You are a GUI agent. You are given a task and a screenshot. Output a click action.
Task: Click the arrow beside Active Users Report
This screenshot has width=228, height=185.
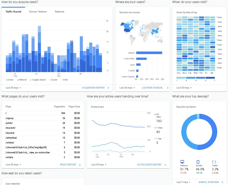coord(165,165)
